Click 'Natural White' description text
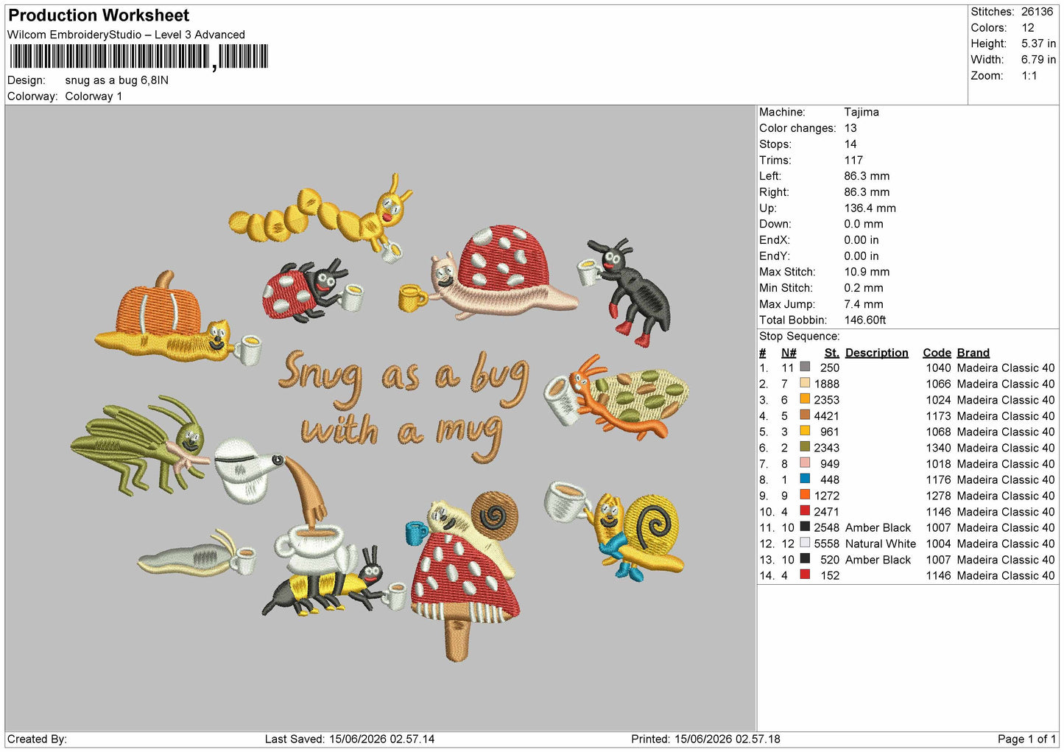Viewport: 1064px width, 752px height. pyautogui.click(x=881, y=544)
